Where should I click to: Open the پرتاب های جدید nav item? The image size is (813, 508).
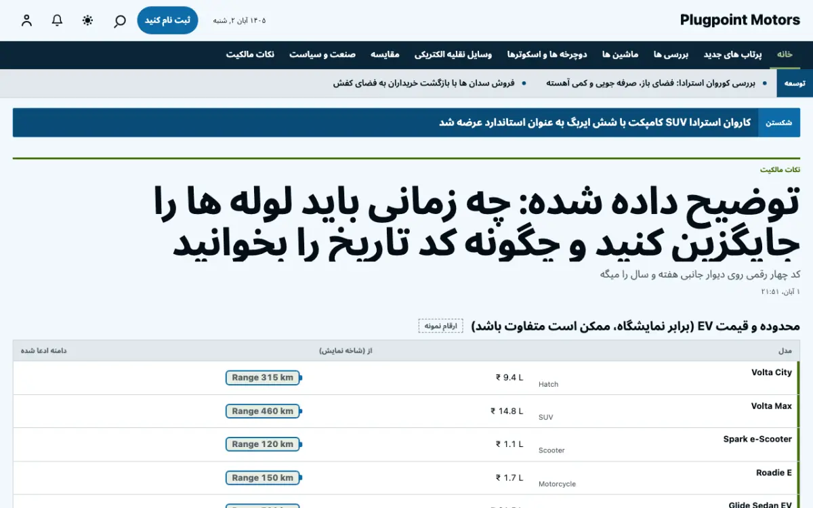(732, 55)
